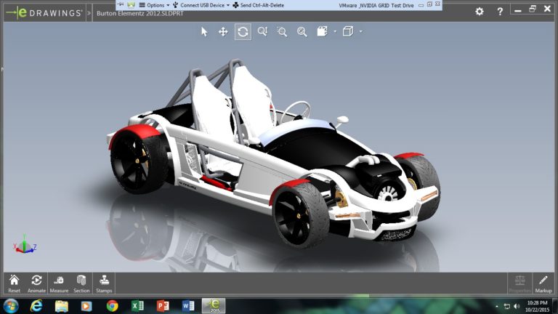The image size is (558, 314).
Task: Open Windows Media Player taskbar icon
Action: pyautogui.click(x=86, y=306)
